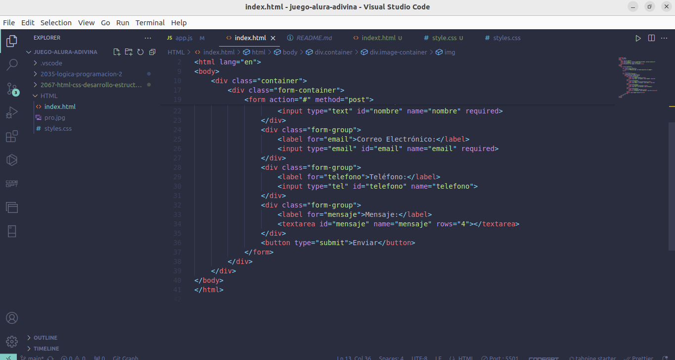Screen dimensions: 675x360
Task: Expand the 2067-html-css-desarrollo-estruct folder
Action: point(91,85)
